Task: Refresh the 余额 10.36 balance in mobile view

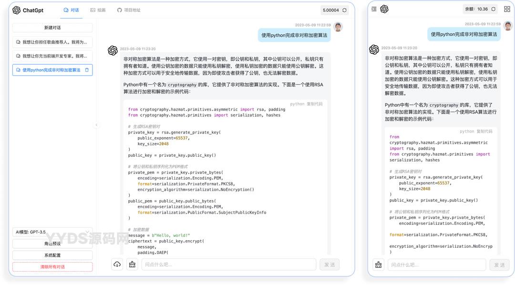Action: tap(494, 9)
